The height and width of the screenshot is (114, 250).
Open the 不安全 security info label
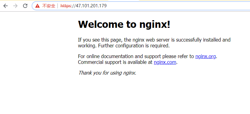[x=49, y=6]
